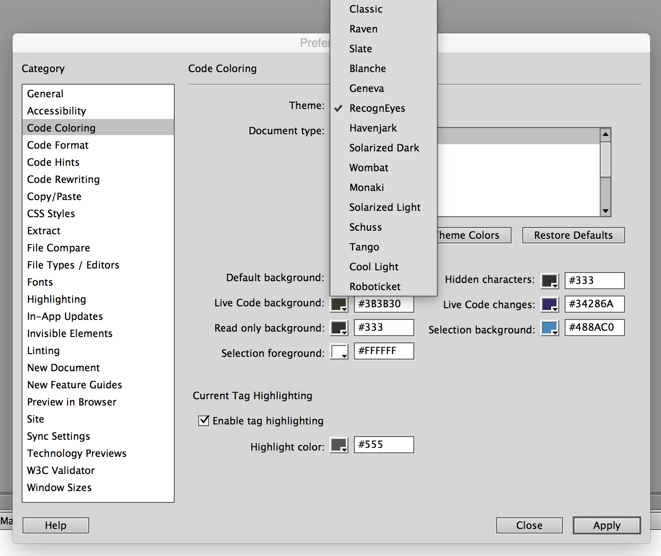The image size is (661, 556).
Task: Choose the Solarized Dark theme
Action: [x=384, y=148]
